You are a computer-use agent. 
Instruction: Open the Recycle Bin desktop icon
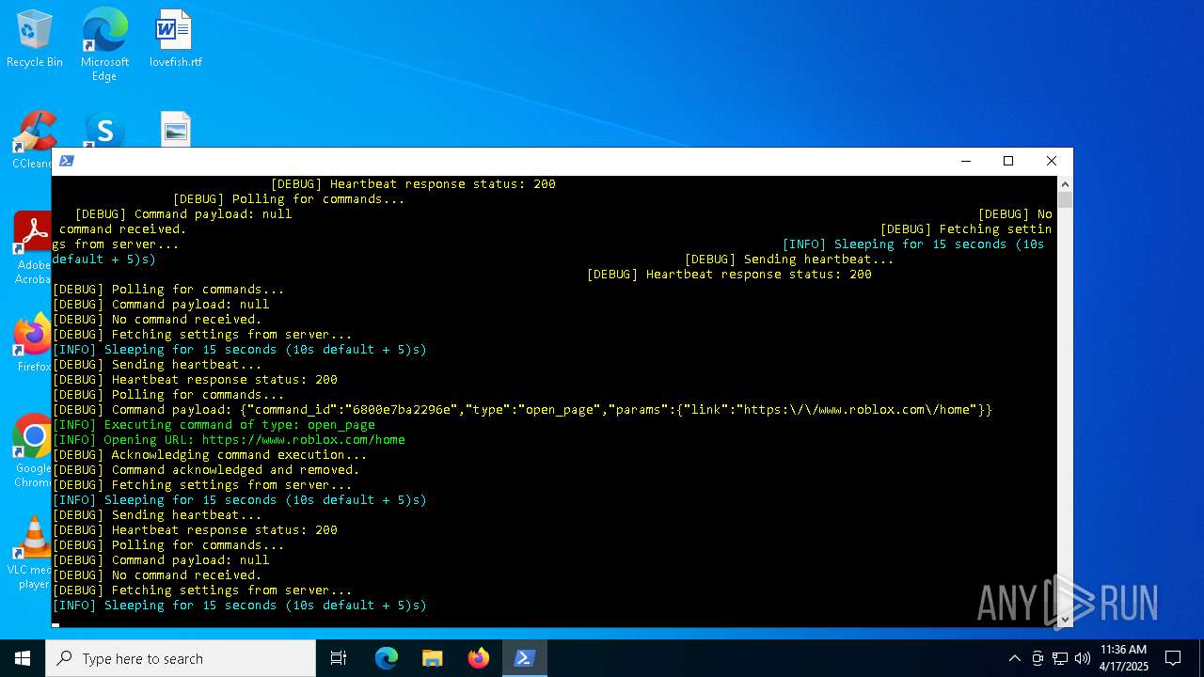coord(35,39)
